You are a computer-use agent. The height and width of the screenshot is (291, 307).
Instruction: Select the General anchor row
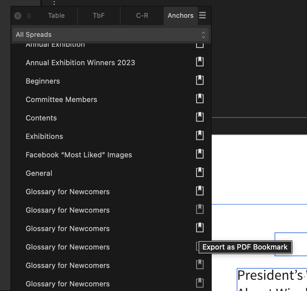pos(111,173)
